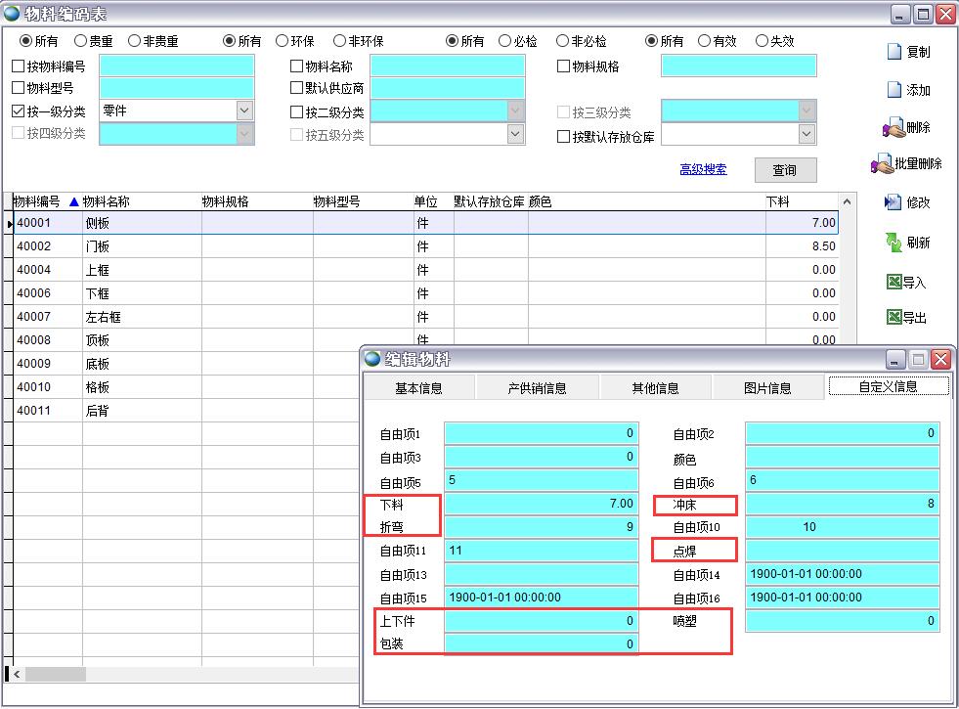959x709 pixels.
Task: Open the 按默认存放仓库 dropdown list
Action: pyautogui.click(x=806, y=135)
